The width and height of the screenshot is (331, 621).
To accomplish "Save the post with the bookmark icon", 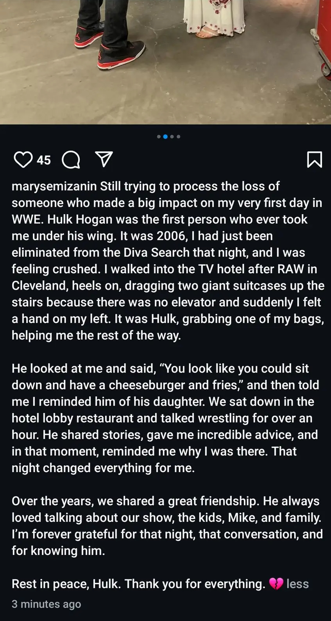I will pos(315,159).
